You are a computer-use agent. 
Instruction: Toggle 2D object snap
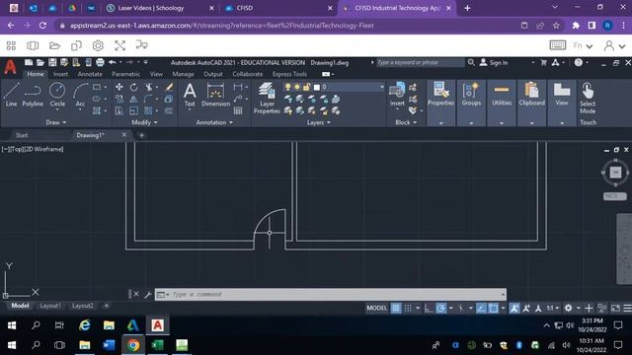click(493, 309)
